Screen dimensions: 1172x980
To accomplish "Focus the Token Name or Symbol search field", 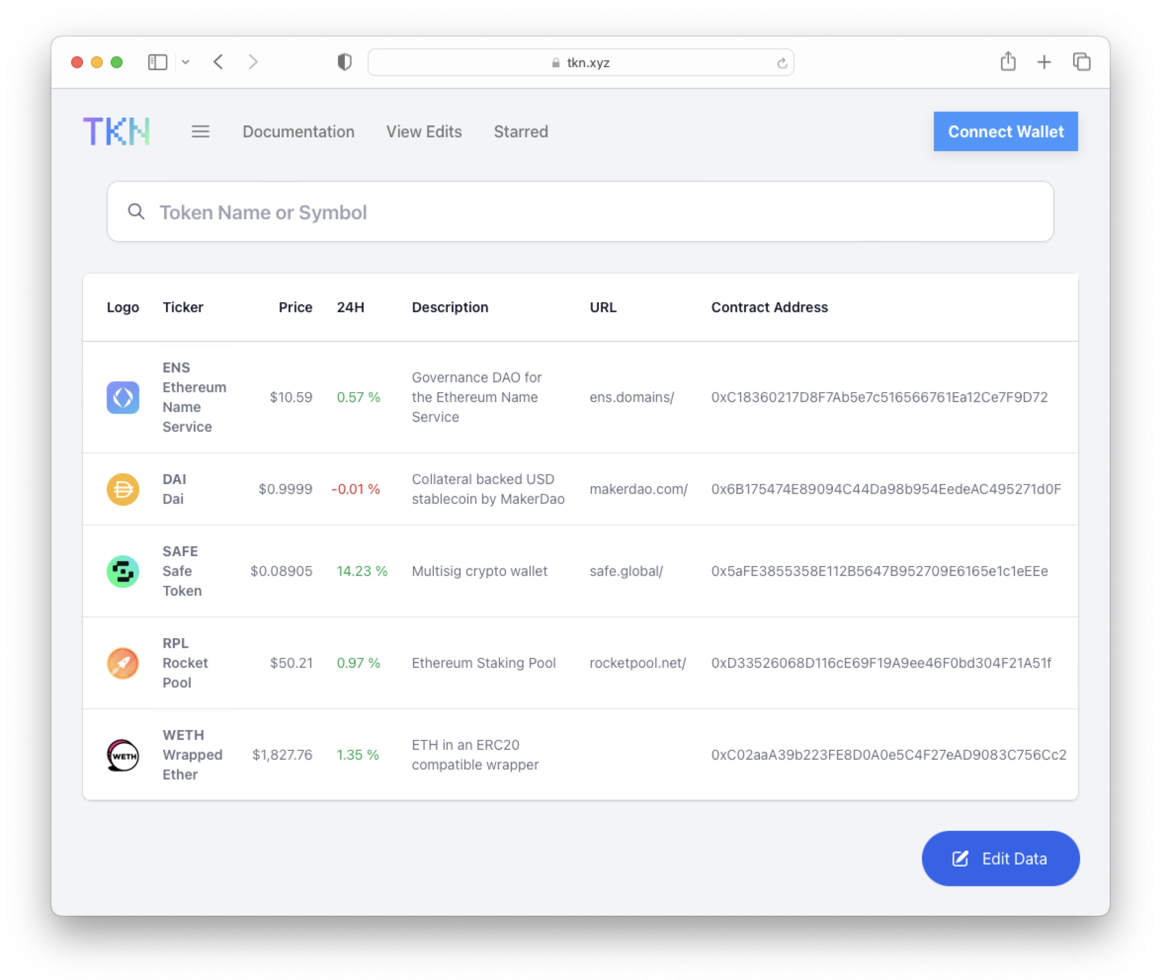I will click(581, 211).
